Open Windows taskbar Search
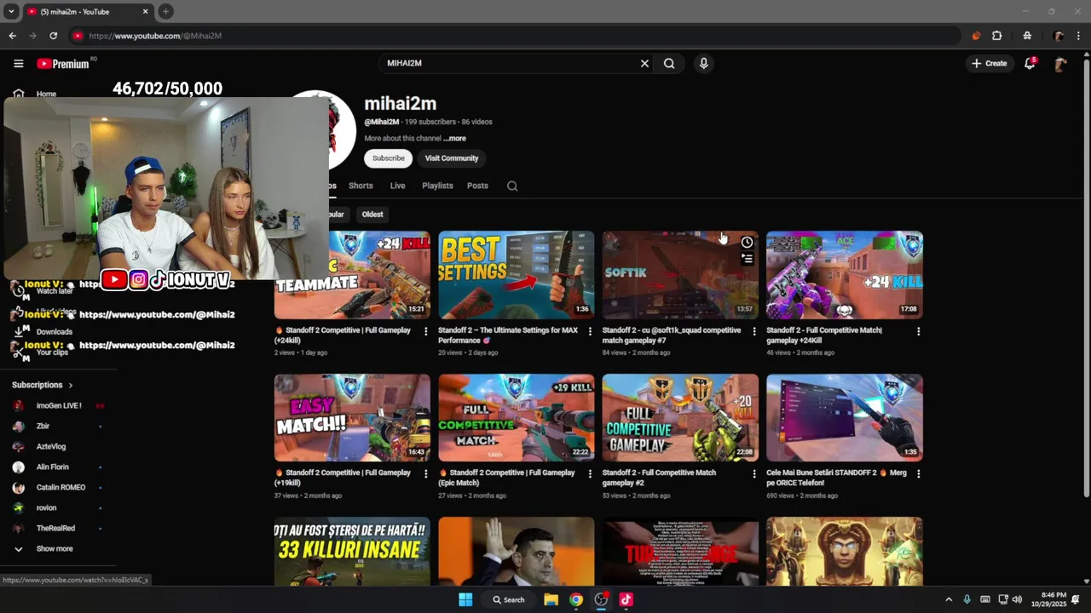 click(508, 599)
